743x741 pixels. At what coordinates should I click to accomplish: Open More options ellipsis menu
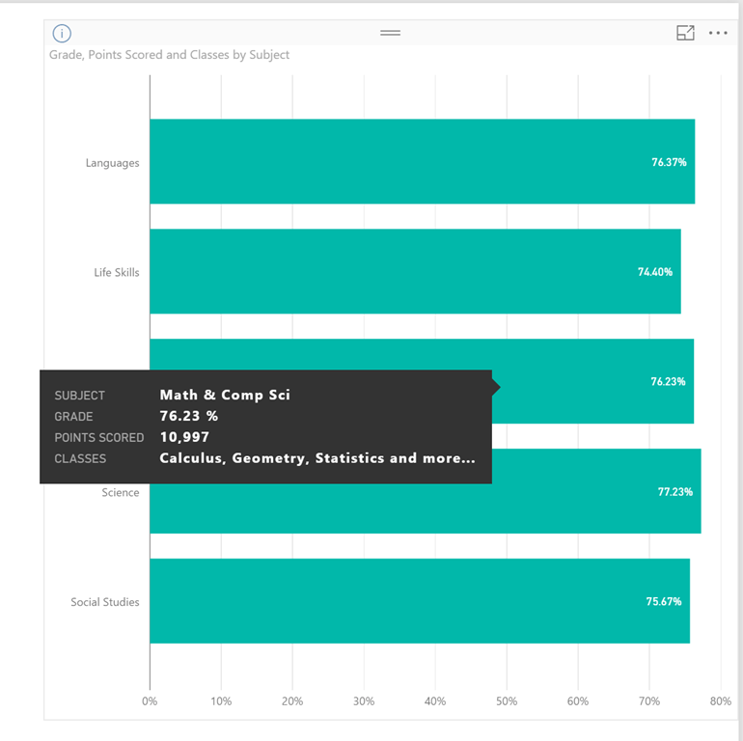coord(718,33)
